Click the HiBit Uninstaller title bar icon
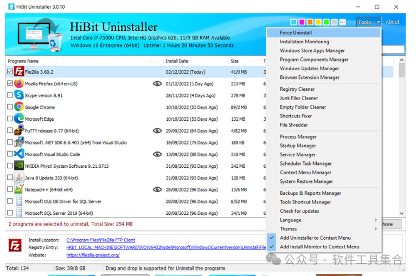The image size is (416, 276). click(11, 7)
